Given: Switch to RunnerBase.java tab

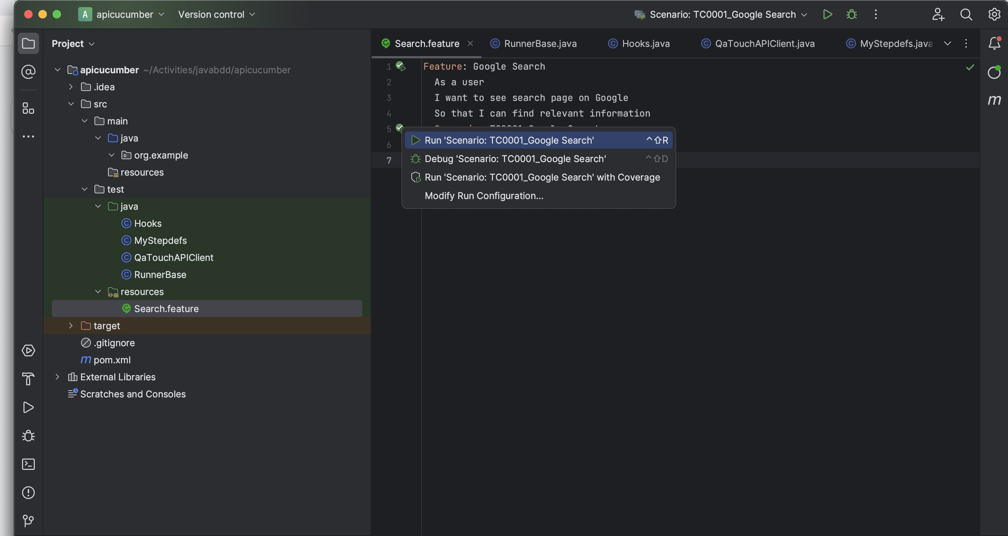Looking at the screenshot, I should pos(534,43).
